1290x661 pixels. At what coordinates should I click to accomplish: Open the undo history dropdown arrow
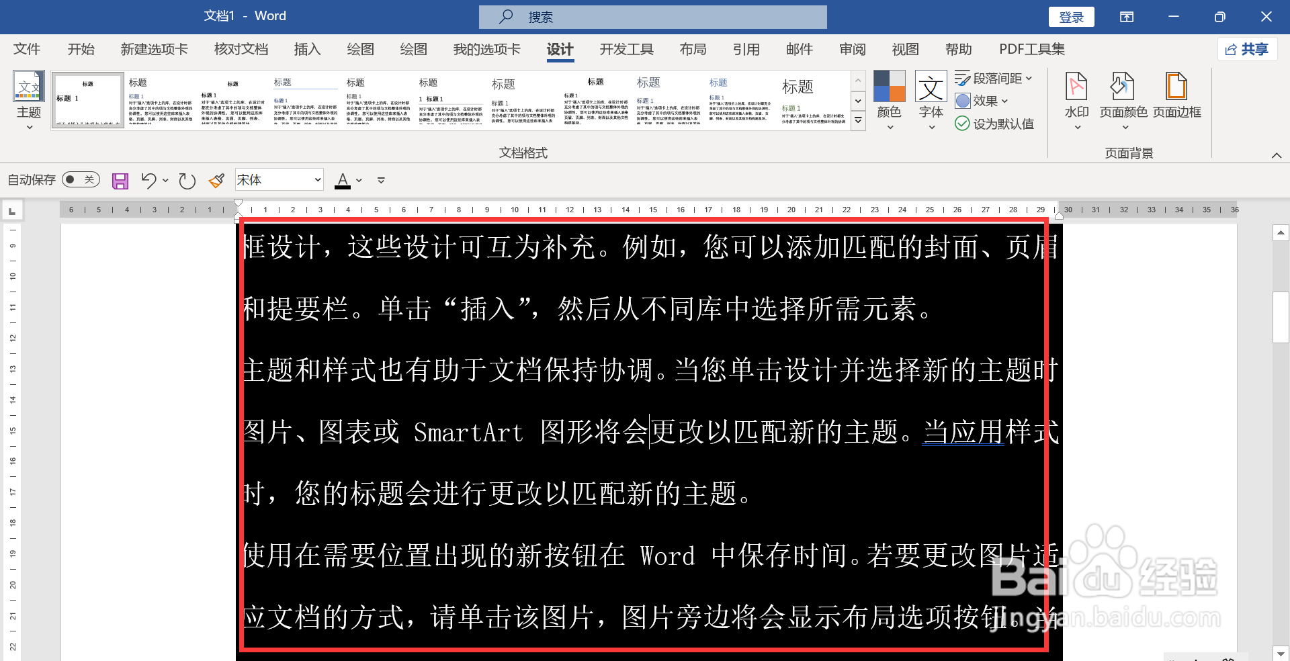click(165, 180)
